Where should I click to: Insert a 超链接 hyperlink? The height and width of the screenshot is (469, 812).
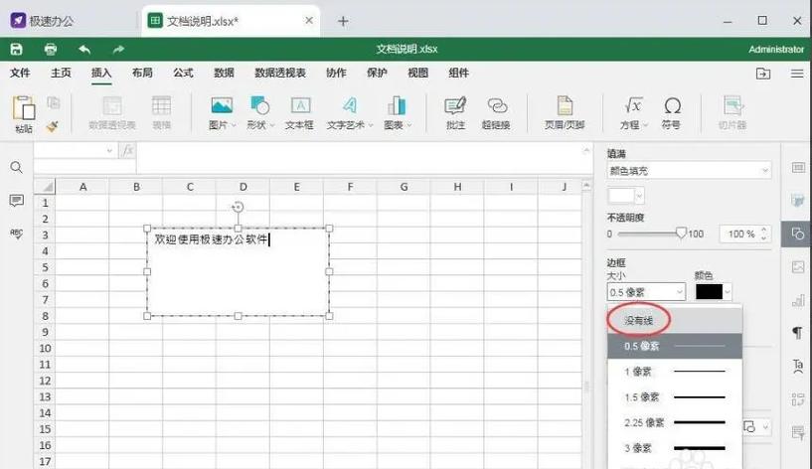point(496,113)
